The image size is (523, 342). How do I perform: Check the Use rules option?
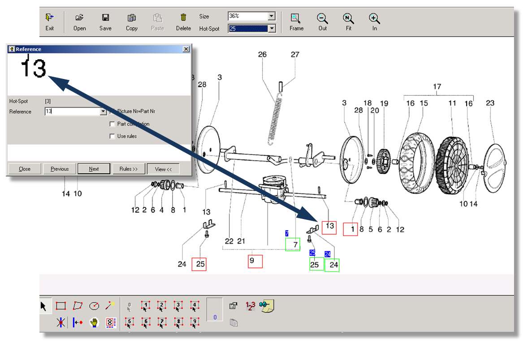112,136
